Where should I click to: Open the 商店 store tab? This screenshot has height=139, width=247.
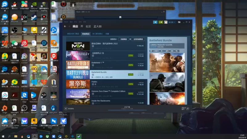coord(75,27)
